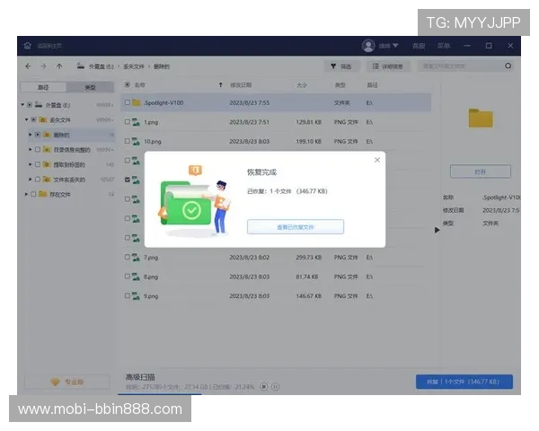Image resolution: width=539 pixels, height=431 pixels.
Task: Click the search files input field
Action: click(461, 66)
